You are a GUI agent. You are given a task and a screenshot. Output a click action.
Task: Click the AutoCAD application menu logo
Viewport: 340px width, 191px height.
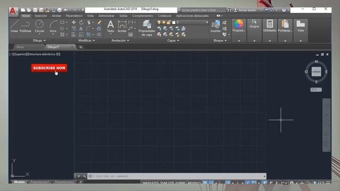click(x=13, y=12)
